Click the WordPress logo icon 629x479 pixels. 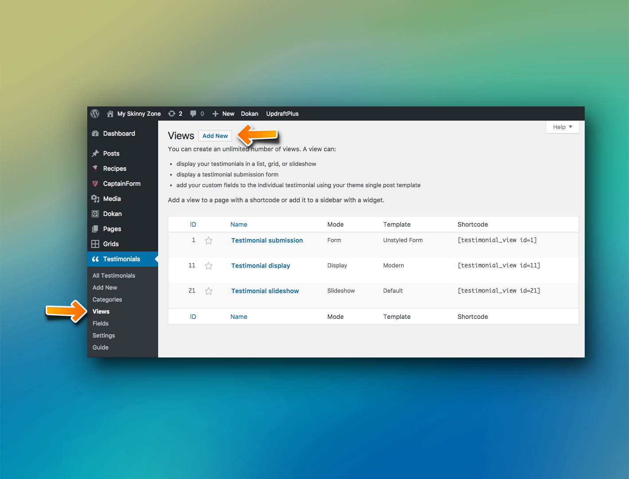tap(95, 114)
